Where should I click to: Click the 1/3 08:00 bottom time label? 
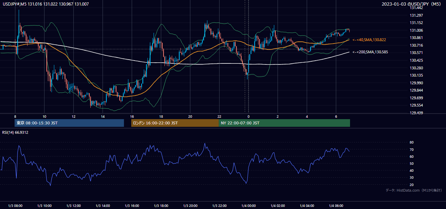[x=15, y=206]
